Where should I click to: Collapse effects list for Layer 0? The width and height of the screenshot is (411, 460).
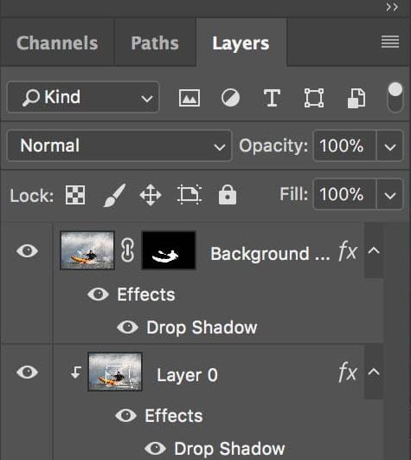[x=374, y=372]
